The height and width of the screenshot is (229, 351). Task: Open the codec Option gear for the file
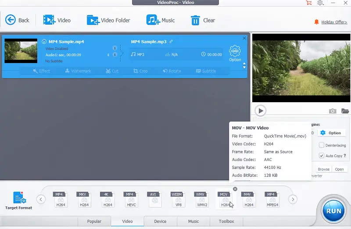(x=235, y=54)
